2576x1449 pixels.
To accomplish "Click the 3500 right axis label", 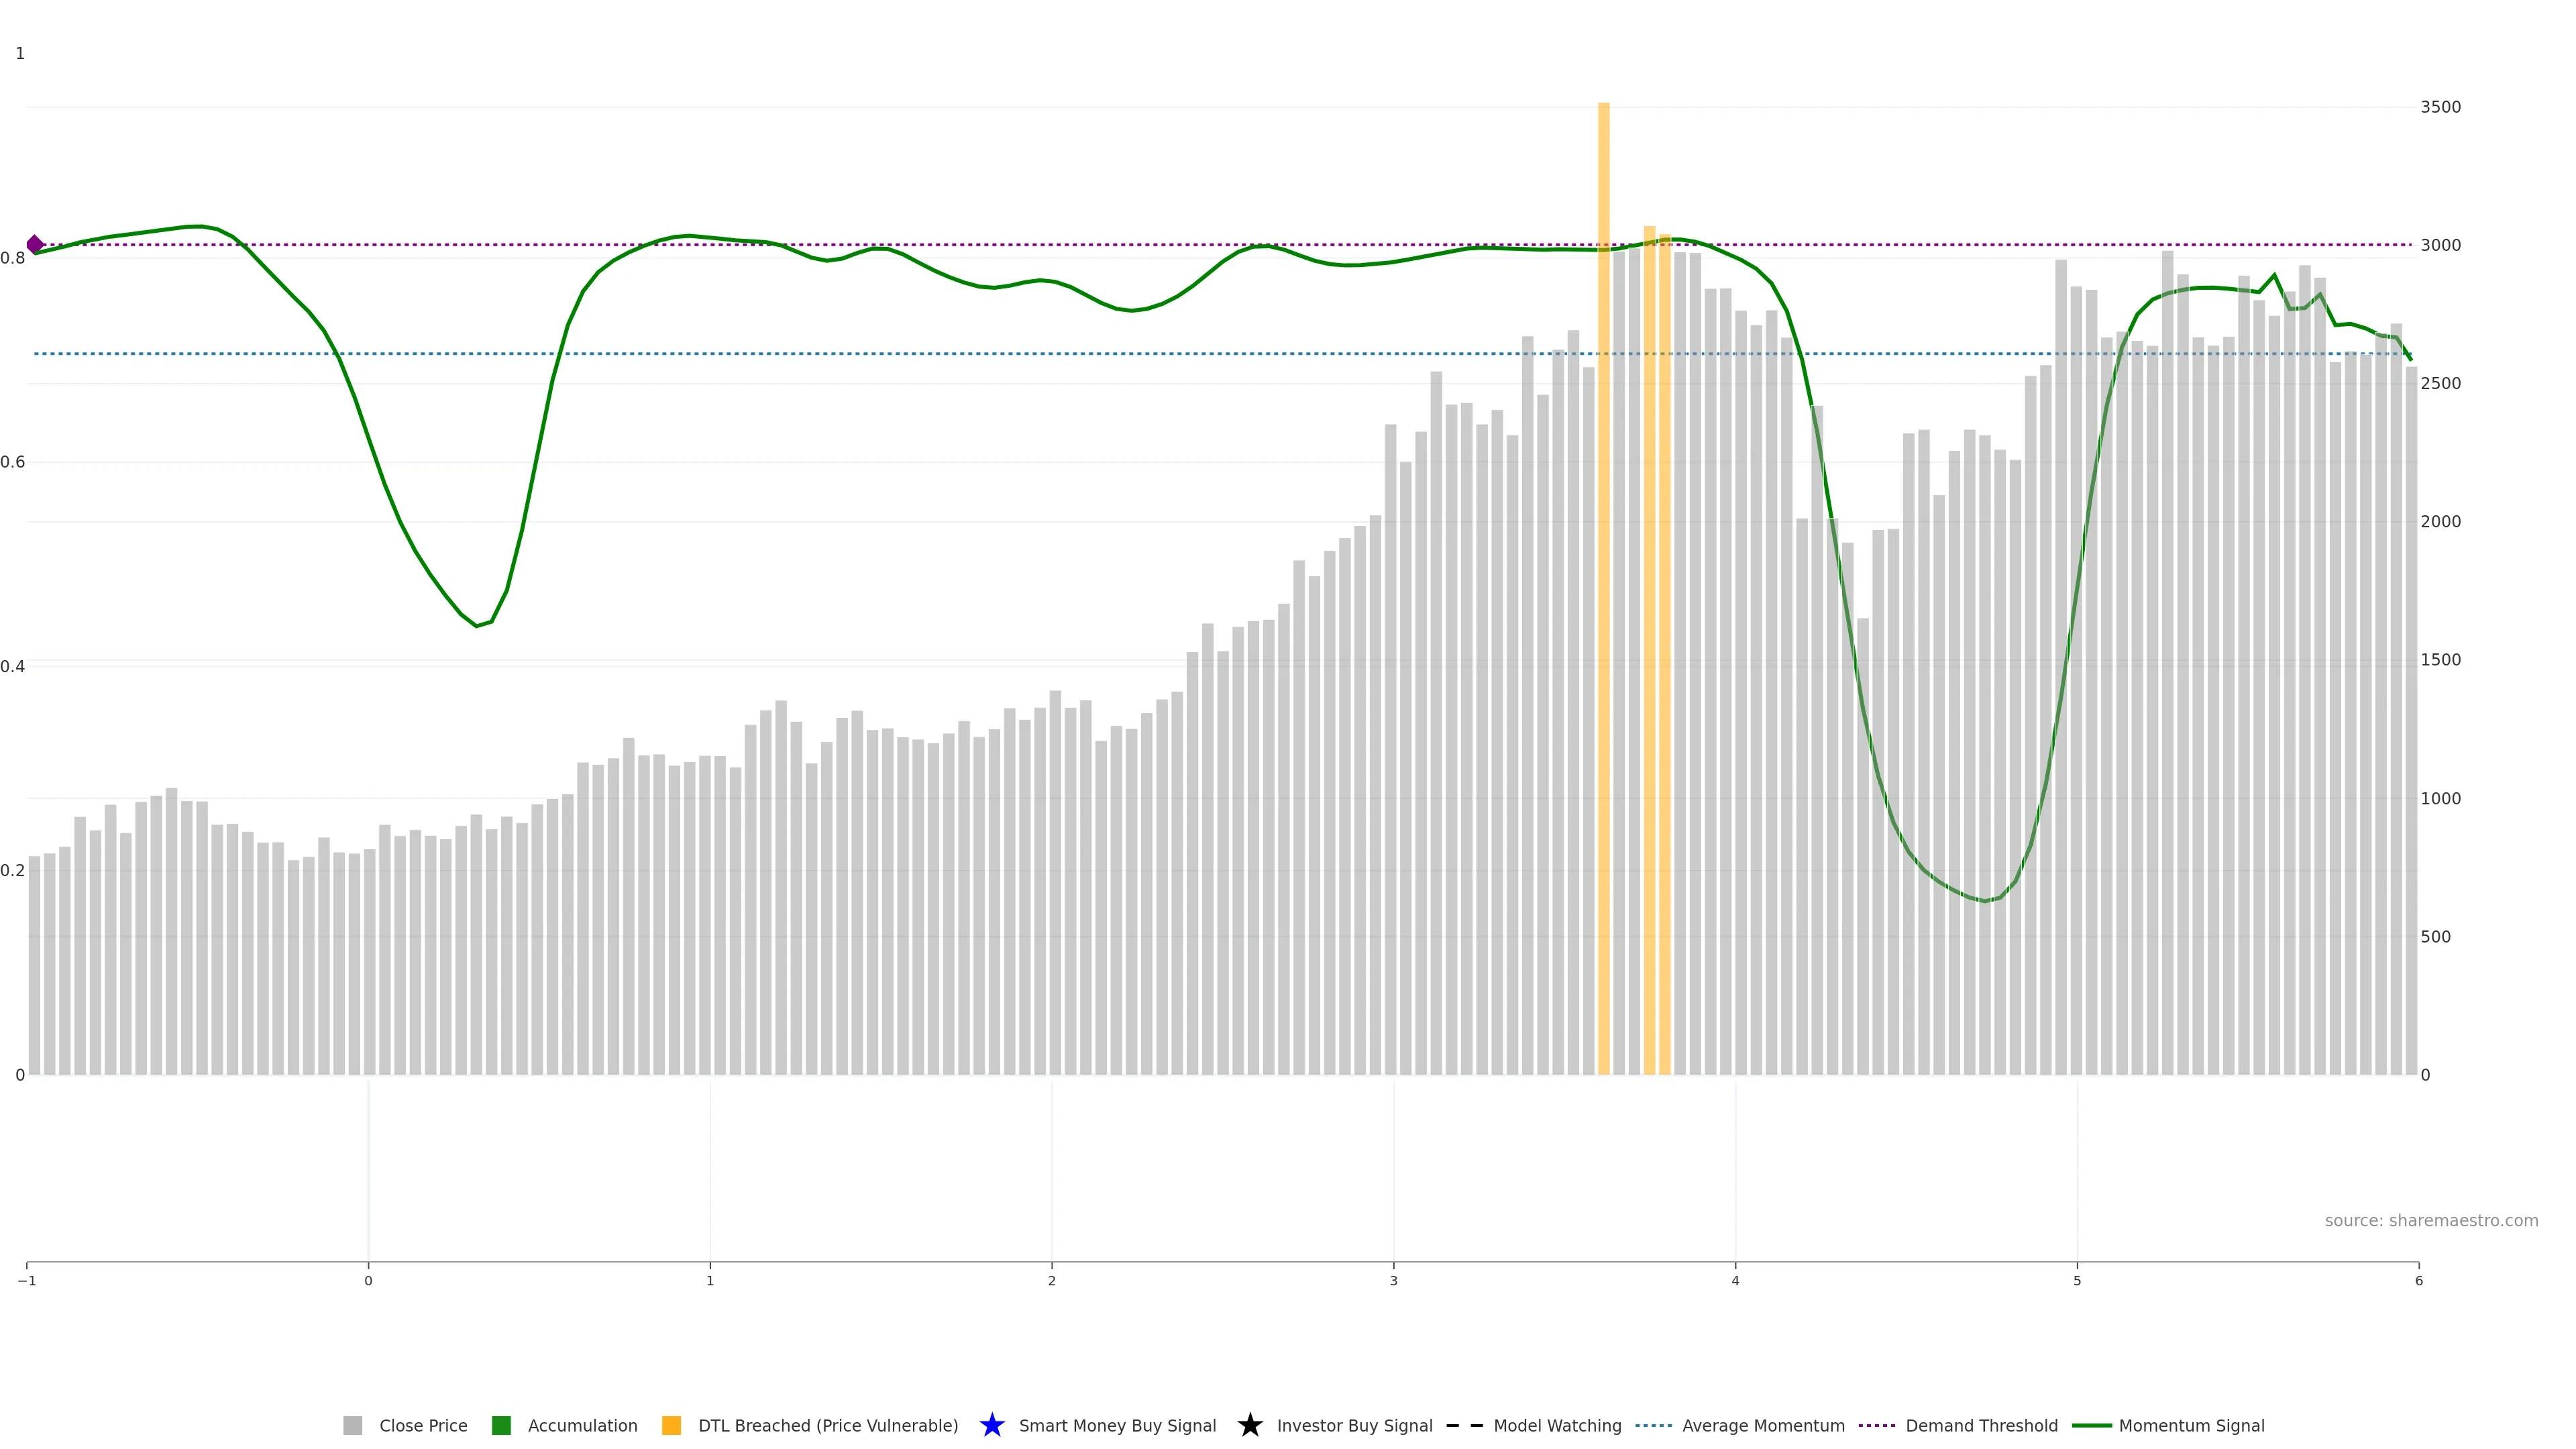I will click(2440, 107).
